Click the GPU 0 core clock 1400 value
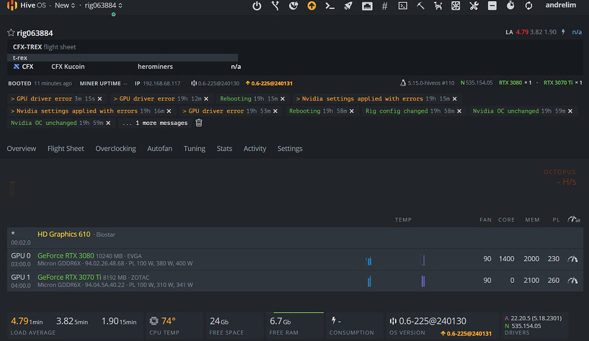Image resolution: width=589 pixels, height=341 pixels. [x=506, y=259]
